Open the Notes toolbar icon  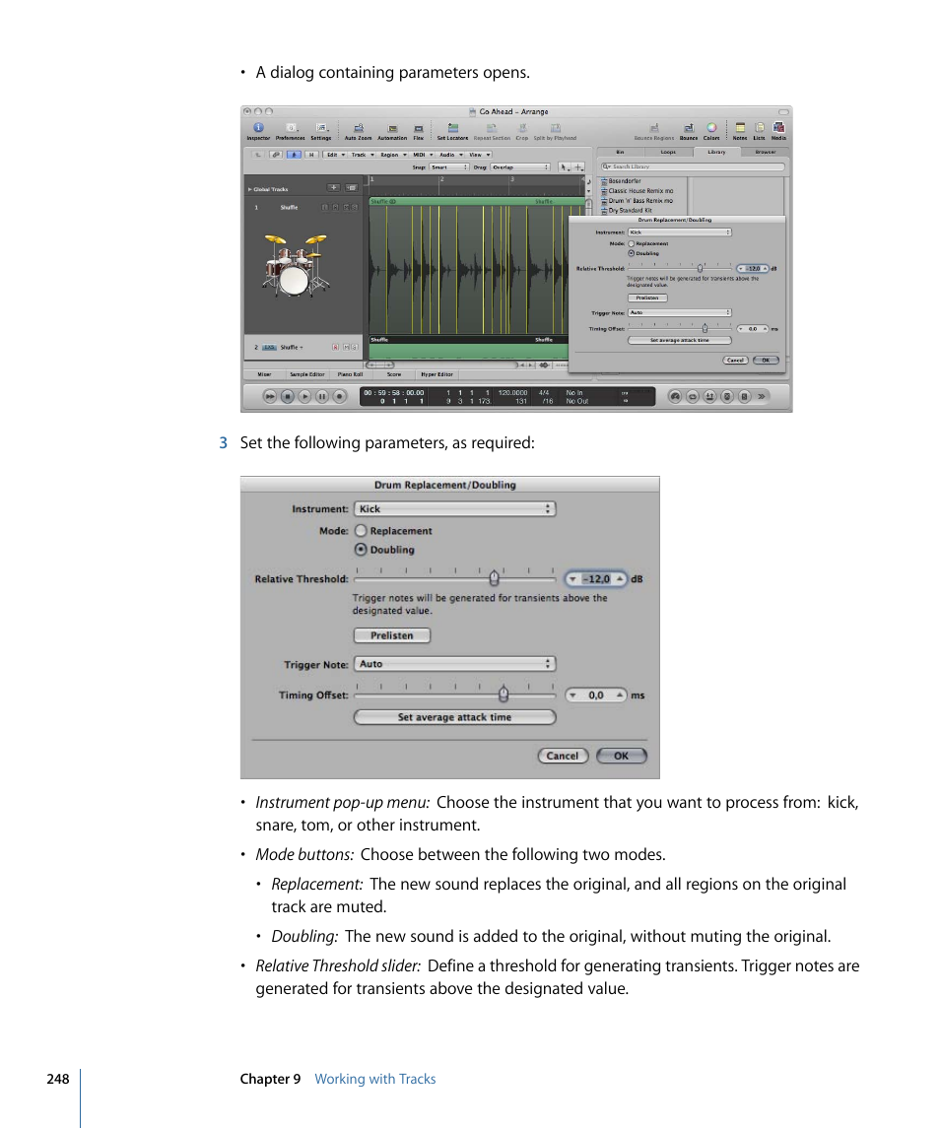(740, 128)
